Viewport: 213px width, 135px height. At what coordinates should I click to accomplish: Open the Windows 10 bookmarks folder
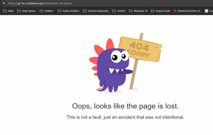[x=138, y=11]
